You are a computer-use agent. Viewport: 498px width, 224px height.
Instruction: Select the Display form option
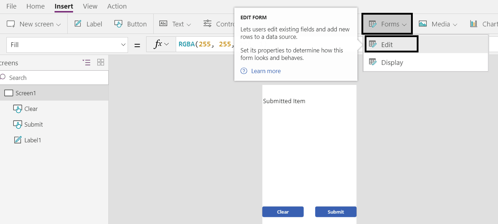pos(392,62)
